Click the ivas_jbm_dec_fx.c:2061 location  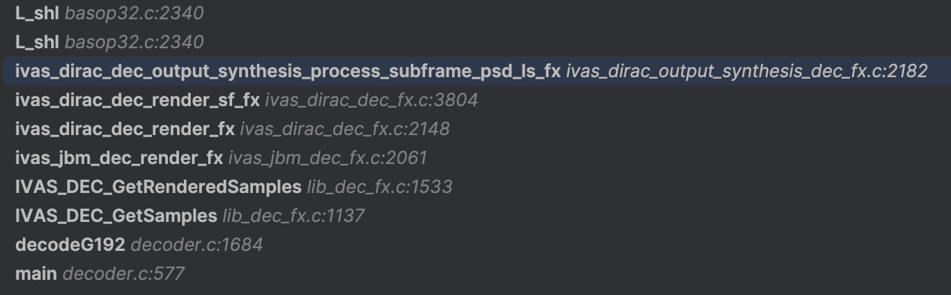pos(328,158)
